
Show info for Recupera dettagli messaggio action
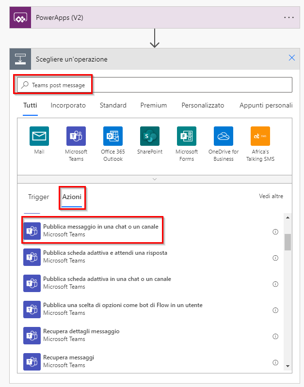(275, 337)
